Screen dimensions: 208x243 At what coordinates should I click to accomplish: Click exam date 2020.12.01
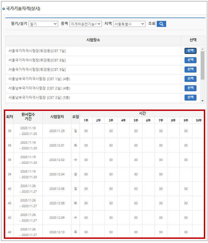pyautogui.click(x=57, y=145)
